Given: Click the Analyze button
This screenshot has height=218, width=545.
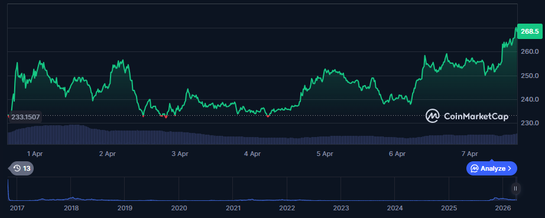Looking at the screenshot, I should pos(491,168).
